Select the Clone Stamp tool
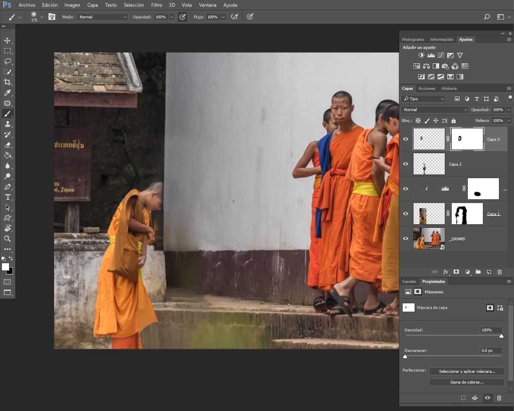 pyautogui.click(x=7, y=124)
